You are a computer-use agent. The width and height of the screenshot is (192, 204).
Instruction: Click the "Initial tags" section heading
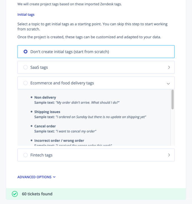[x=26, y=14]
